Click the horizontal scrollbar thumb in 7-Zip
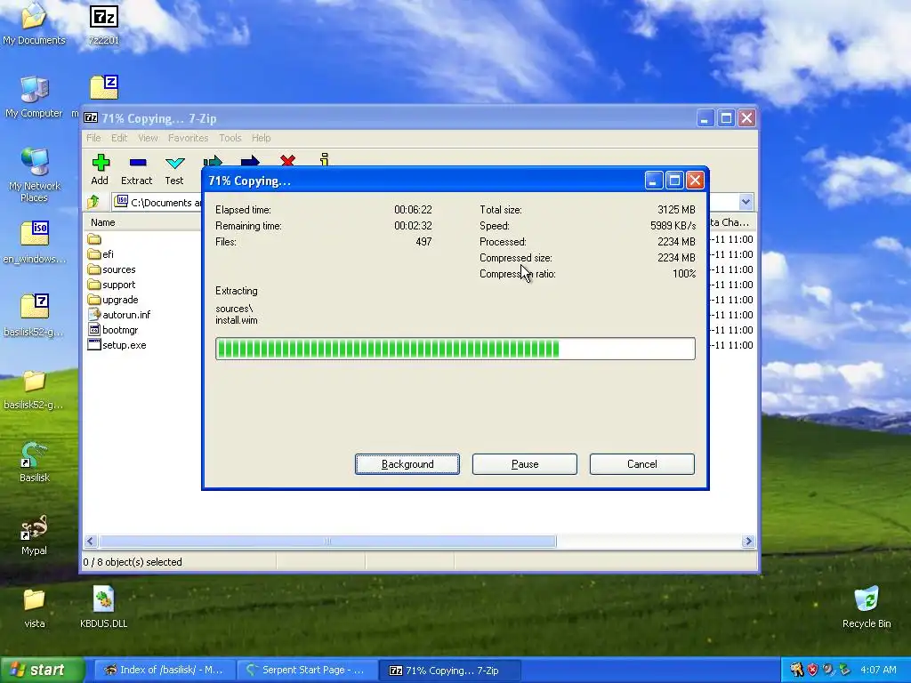This screenshot has height=683, width=911. tap(327, 542)
